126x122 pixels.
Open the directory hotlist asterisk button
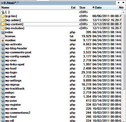(x=118, y=3)
